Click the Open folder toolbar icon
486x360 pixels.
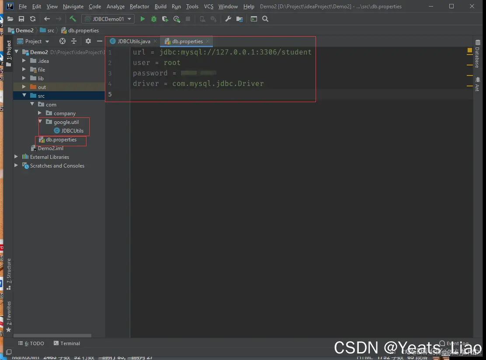tap(10, 19)
